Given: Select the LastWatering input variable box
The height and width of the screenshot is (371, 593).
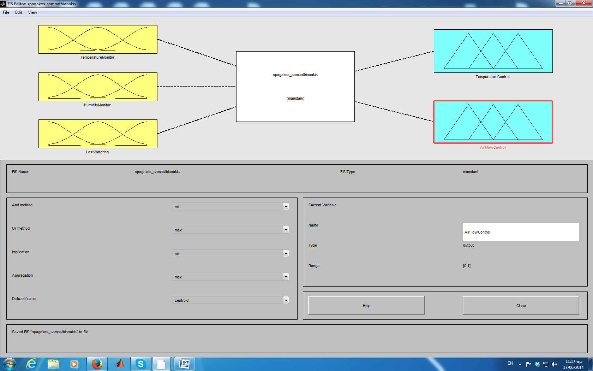Looking at the screenshot, I should coord(98,134).
